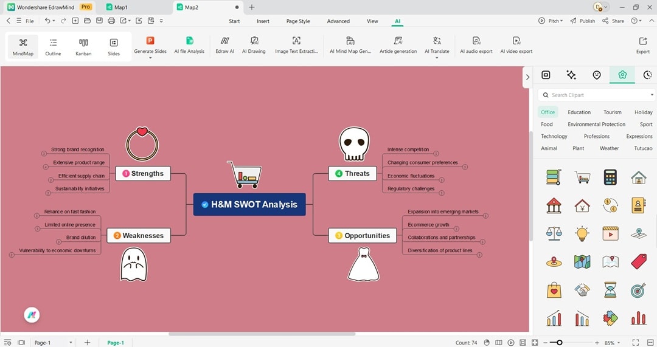Print the mind map
657x347 pixels.
pyautogui.click(x=111, y=21)
